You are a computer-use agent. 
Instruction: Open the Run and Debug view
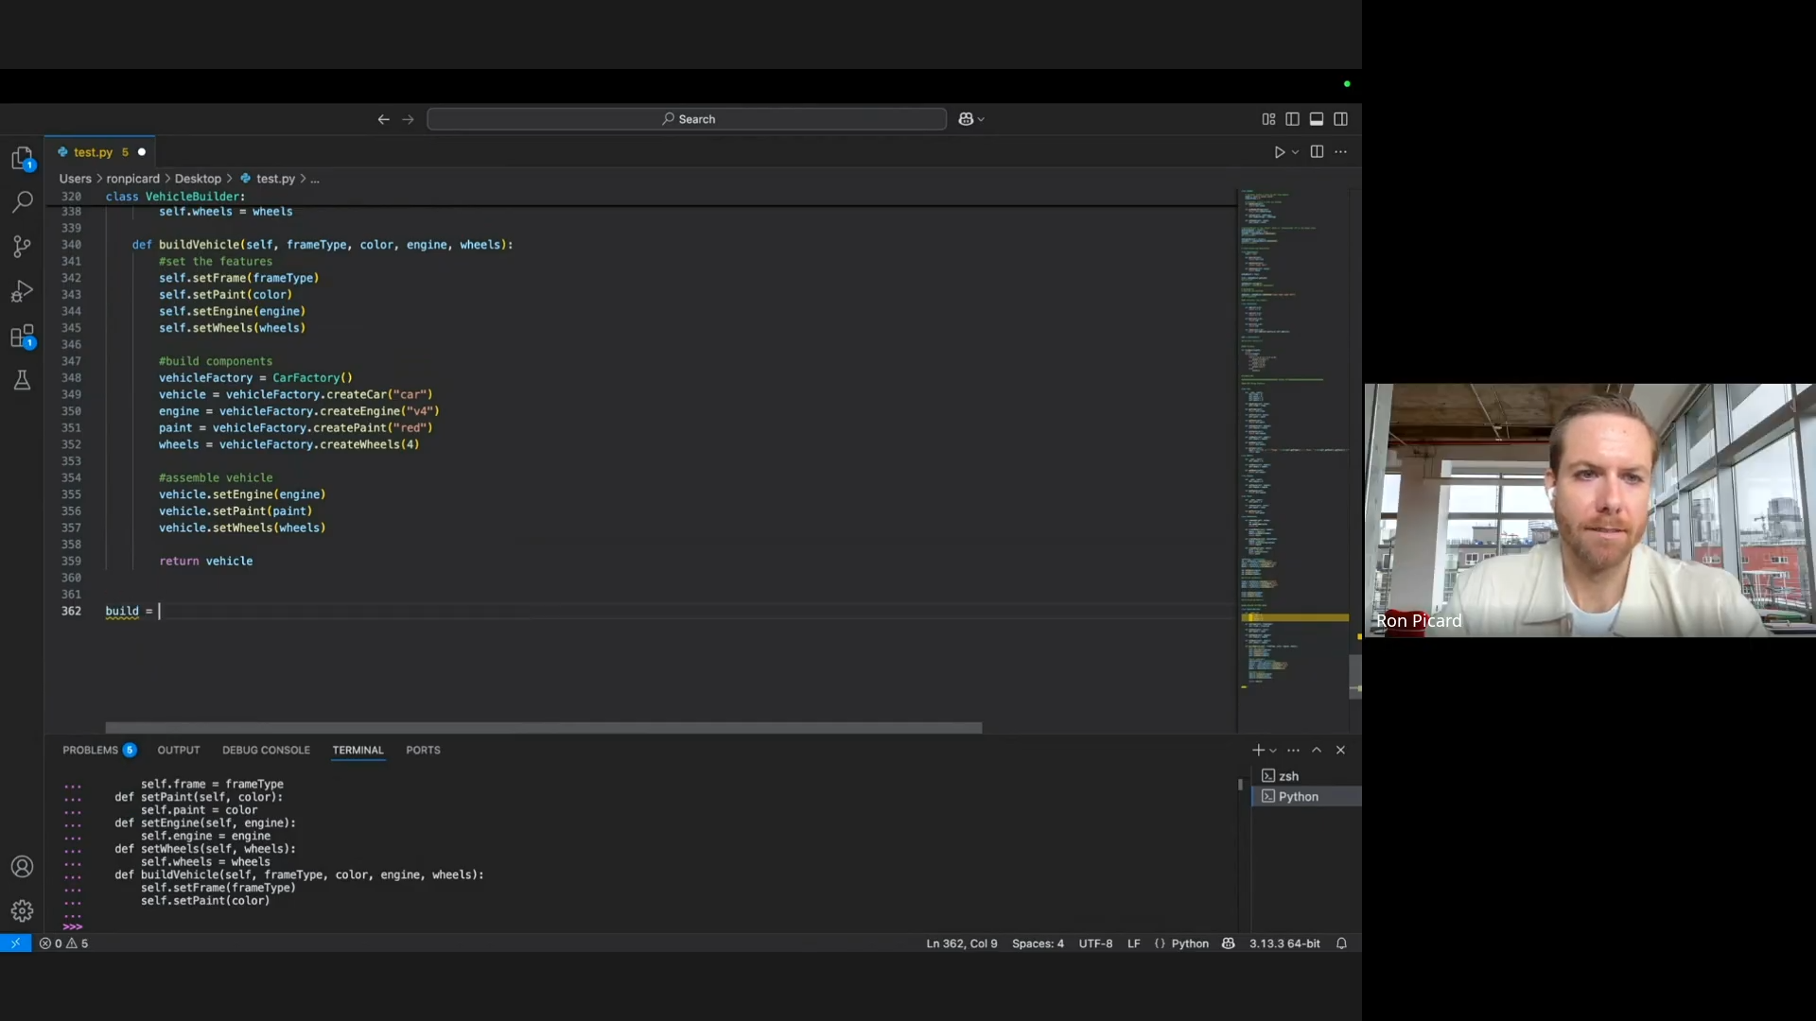tap(22, 291)
